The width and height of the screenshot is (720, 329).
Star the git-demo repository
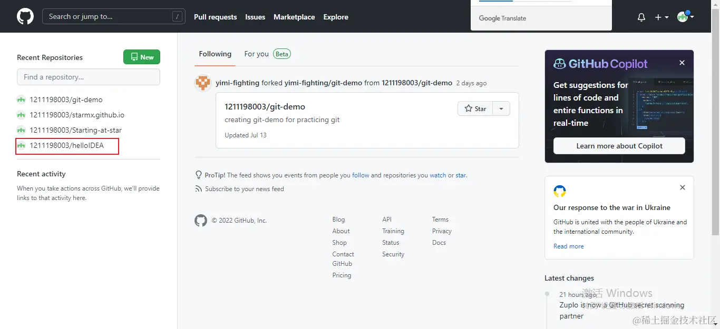click(475, 108)
